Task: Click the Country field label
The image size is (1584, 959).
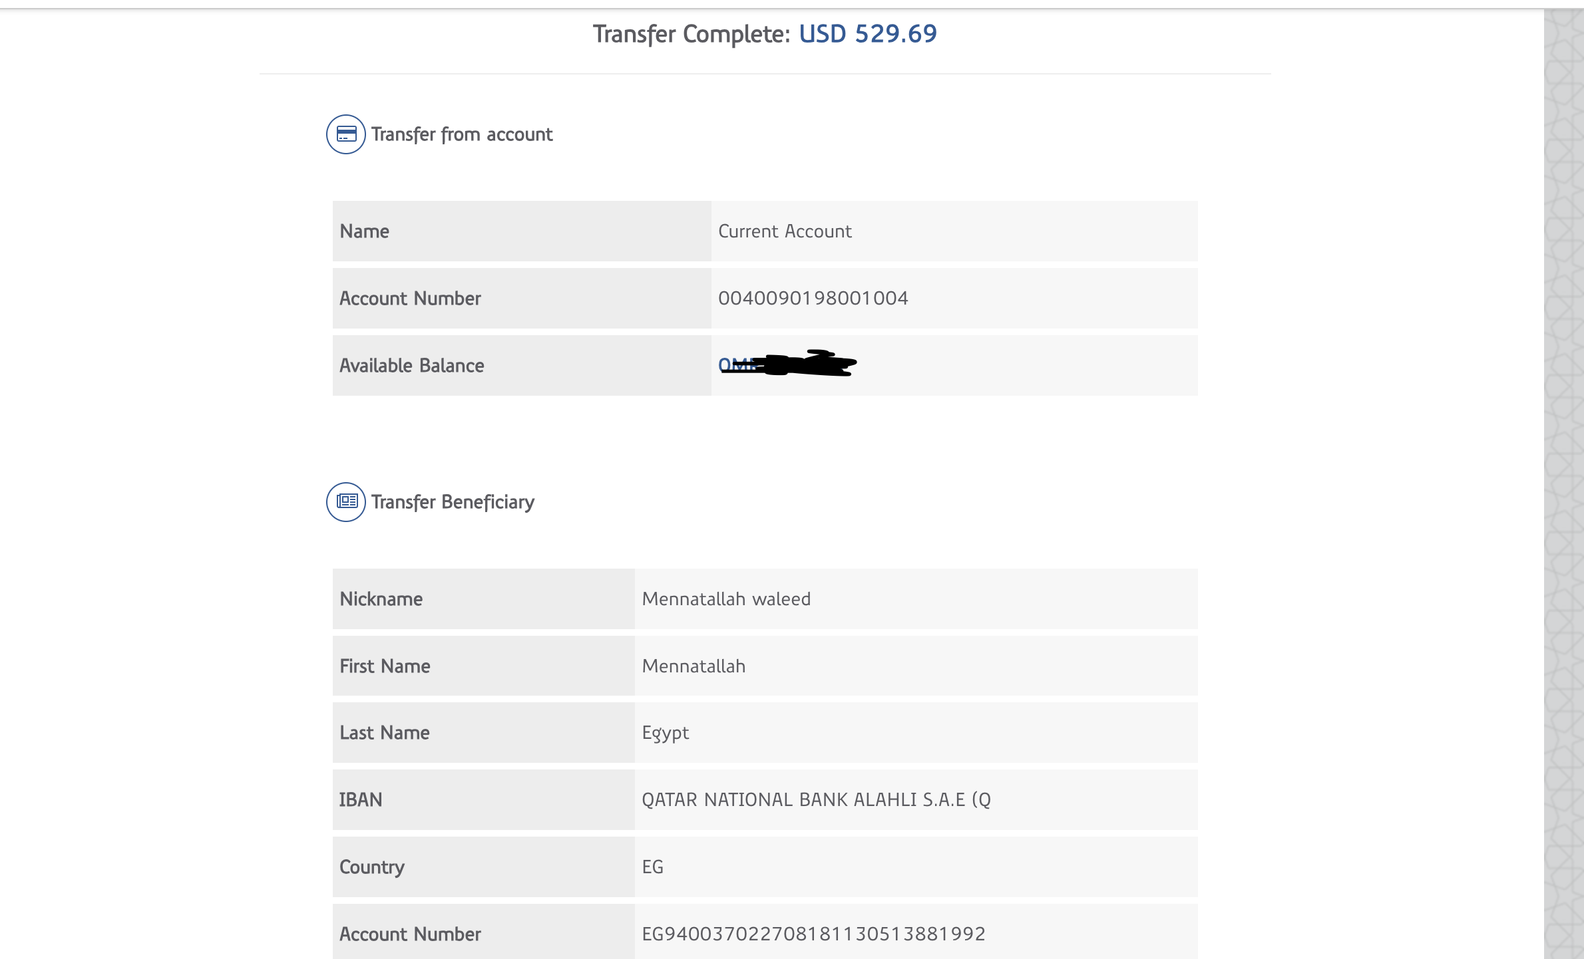Action: click(x=371, y=867)
